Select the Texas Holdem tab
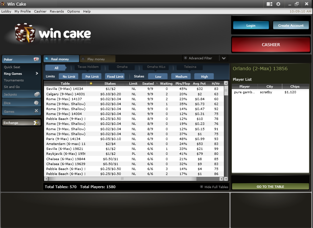The width and height of the screenshot is (313, 228). coord(88,67)
